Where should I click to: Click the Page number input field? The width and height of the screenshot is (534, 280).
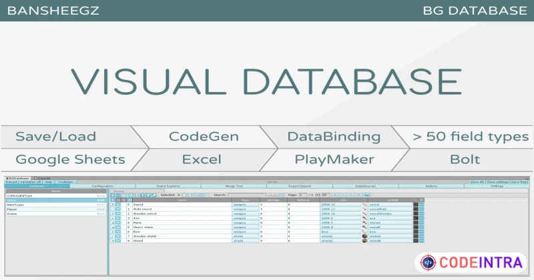[303, 195]
